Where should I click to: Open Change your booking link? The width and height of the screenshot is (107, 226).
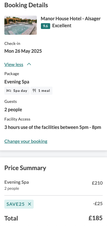(x=26, y=141)
